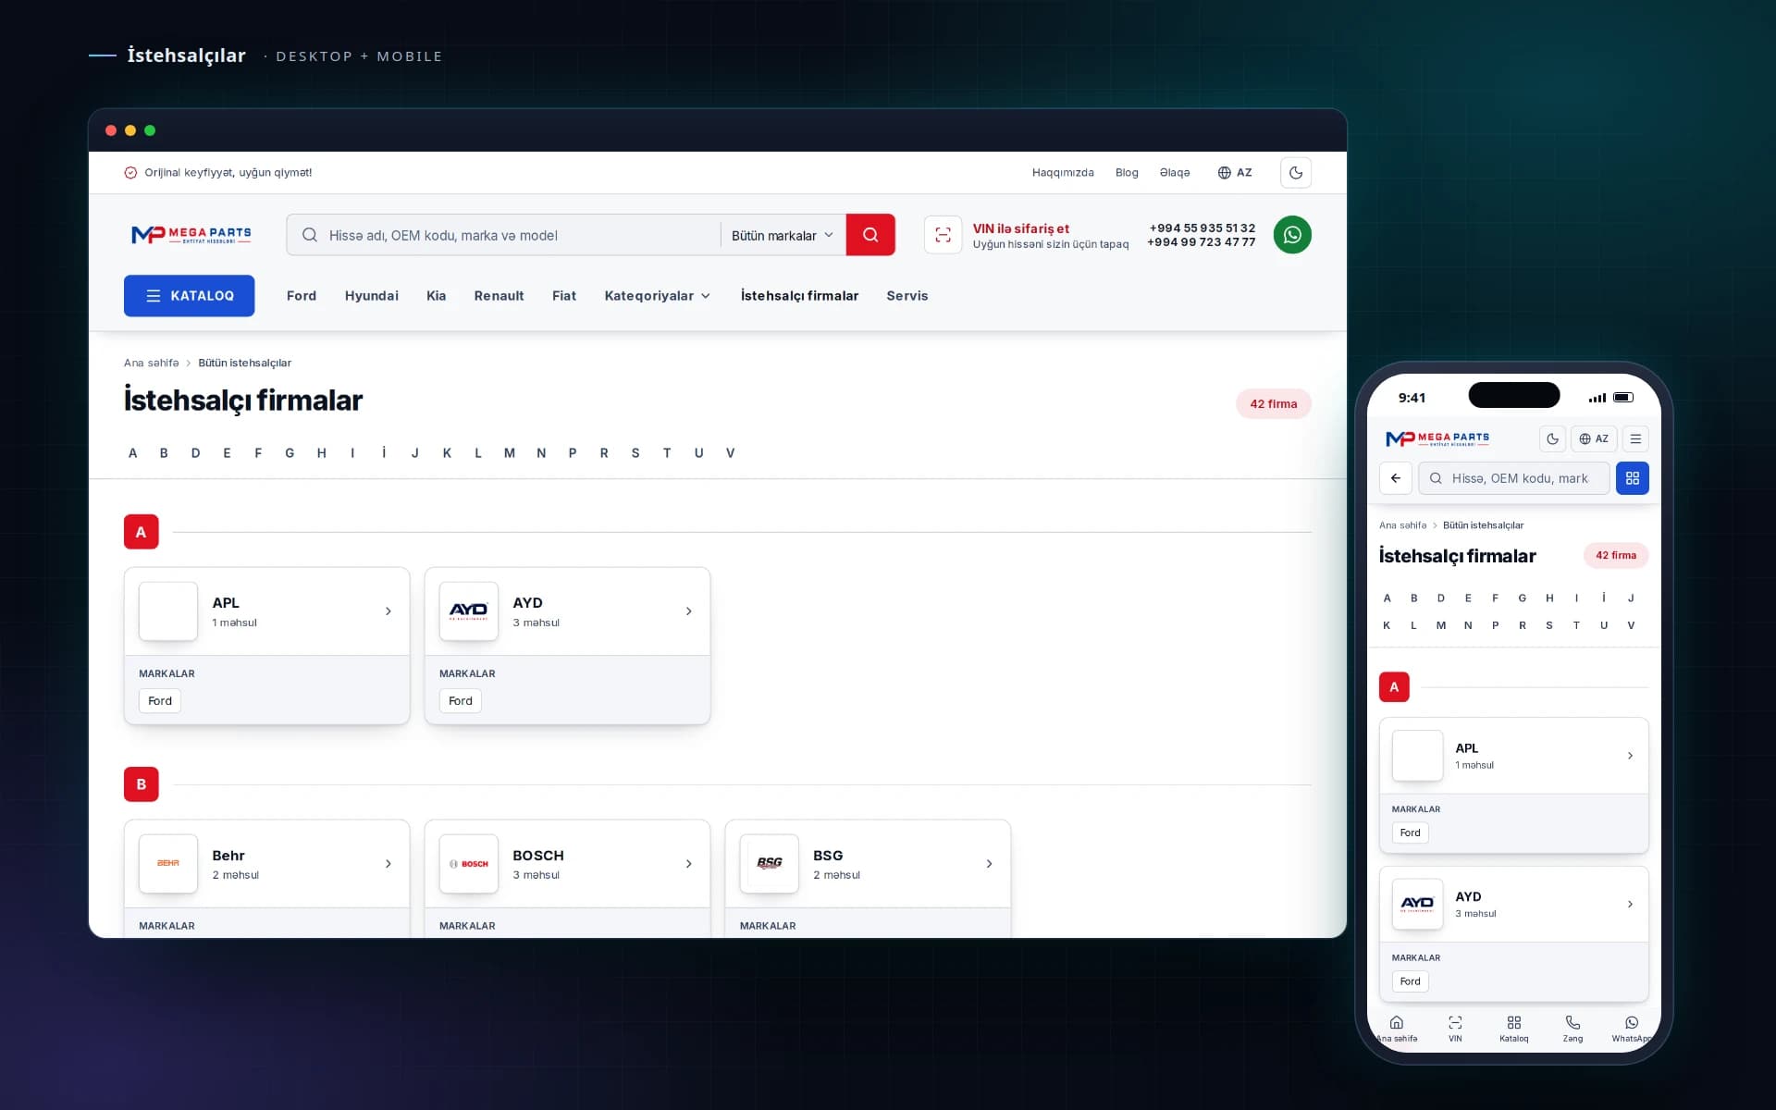The image size is (1776, 1110).
Task: Switch language using desktop AZ globe selector
Action: pyautogui.click(x=1235, y=173)
